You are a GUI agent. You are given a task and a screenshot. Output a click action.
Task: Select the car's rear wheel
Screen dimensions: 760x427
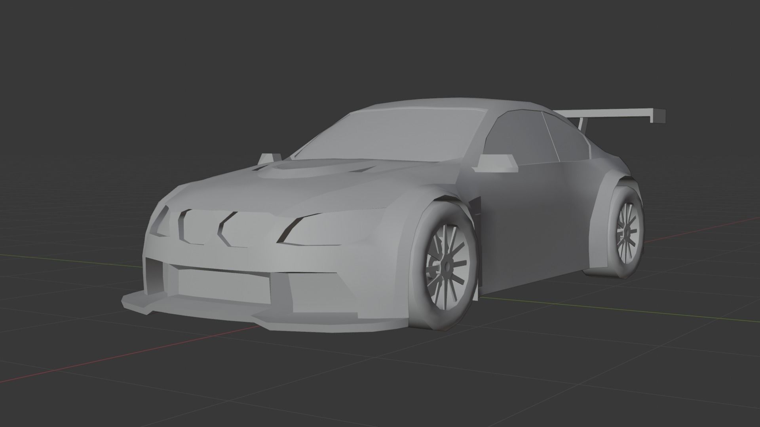point(626,232)
